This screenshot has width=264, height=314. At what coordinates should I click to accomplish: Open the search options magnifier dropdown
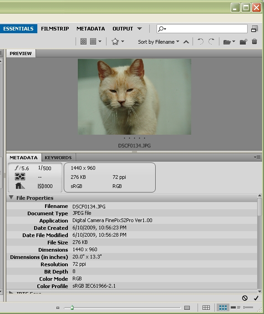click(162, 29)
